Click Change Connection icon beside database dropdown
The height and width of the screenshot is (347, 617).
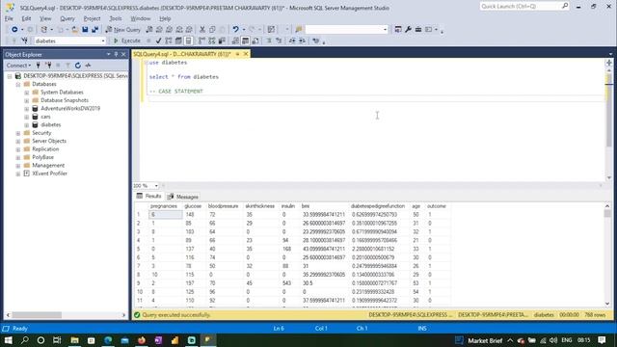click(24, 40)
